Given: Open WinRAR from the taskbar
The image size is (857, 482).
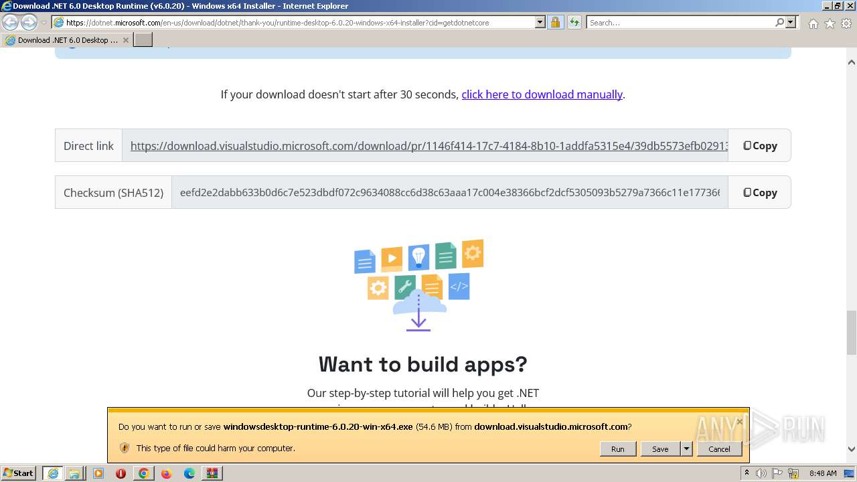Looking at the screenshot, I should click(212, 473).
